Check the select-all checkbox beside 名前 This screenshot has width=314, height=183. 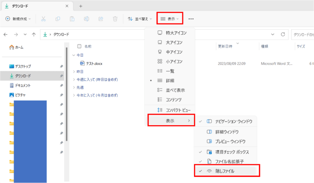pos(79,47)
